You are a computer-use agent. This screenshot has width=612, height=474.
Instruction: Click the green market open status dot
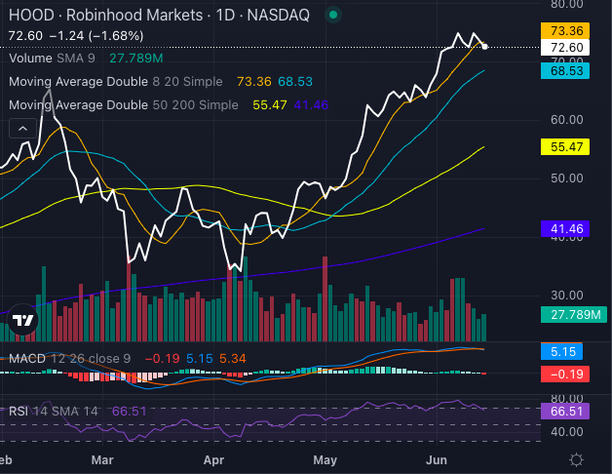pos(333,15)
